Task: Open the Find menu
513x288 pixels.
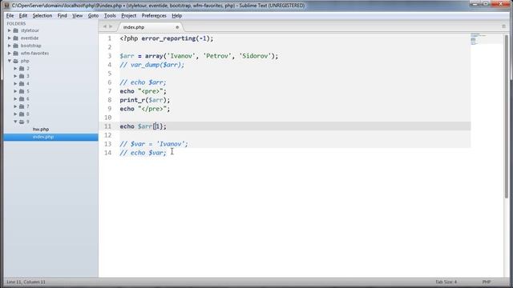Action: [63, 16]
